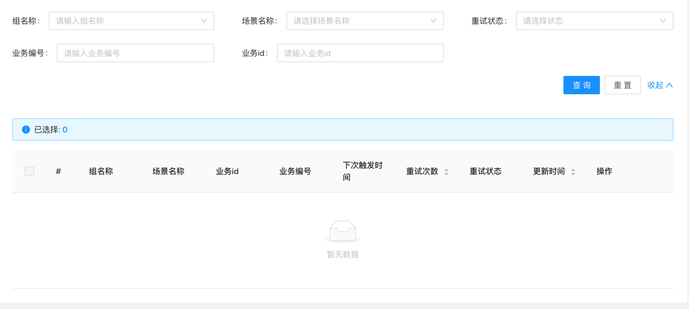
Task: Tick the select-all checkbox in table header
Action: 29,171
